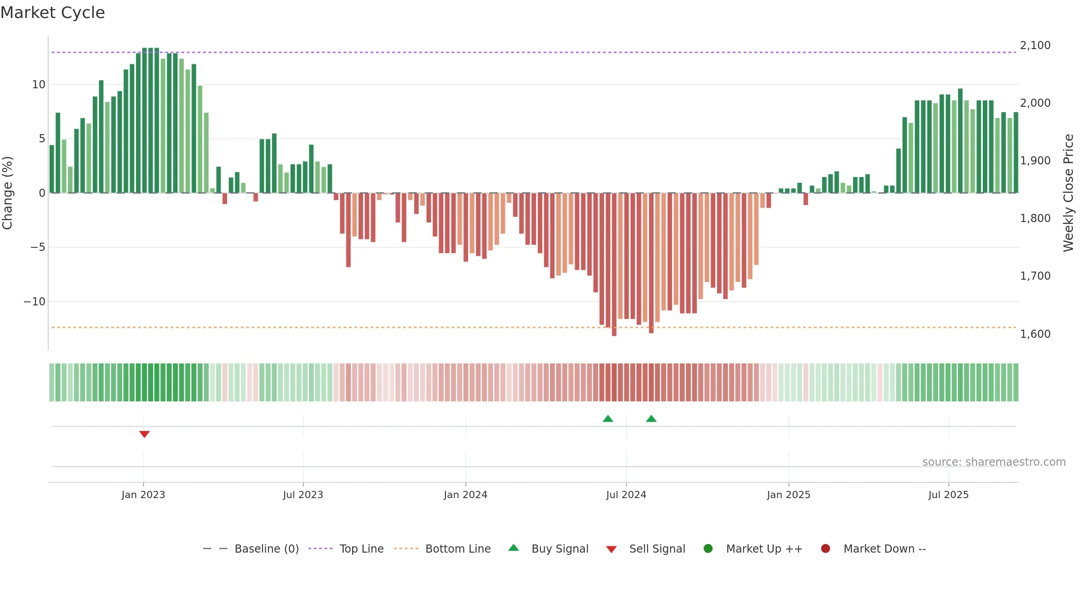
Task: Click the Jul 2023 axis label
Action: pyautogui.click(x=303, y=495)
